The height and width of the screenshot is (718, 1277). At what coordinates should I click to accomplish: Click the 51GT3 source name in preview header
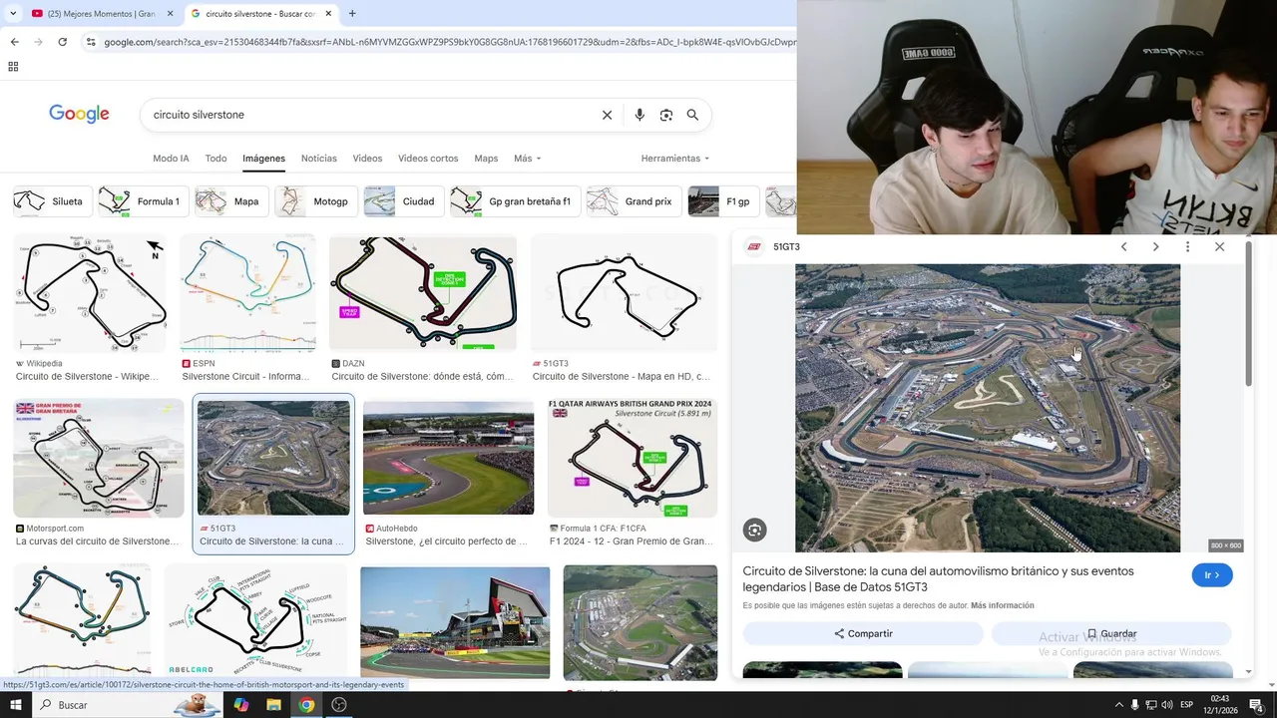[786, 247]
